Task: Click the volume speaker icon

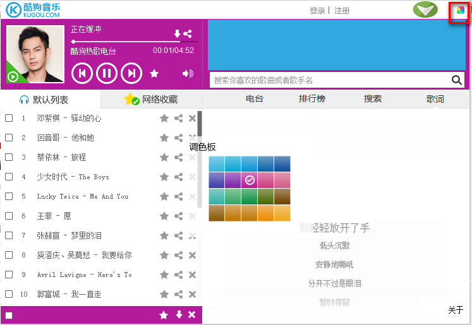Action: tap(188, 73)
